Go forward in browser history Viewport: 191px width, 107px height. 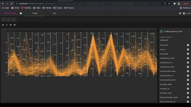(7, 4)
